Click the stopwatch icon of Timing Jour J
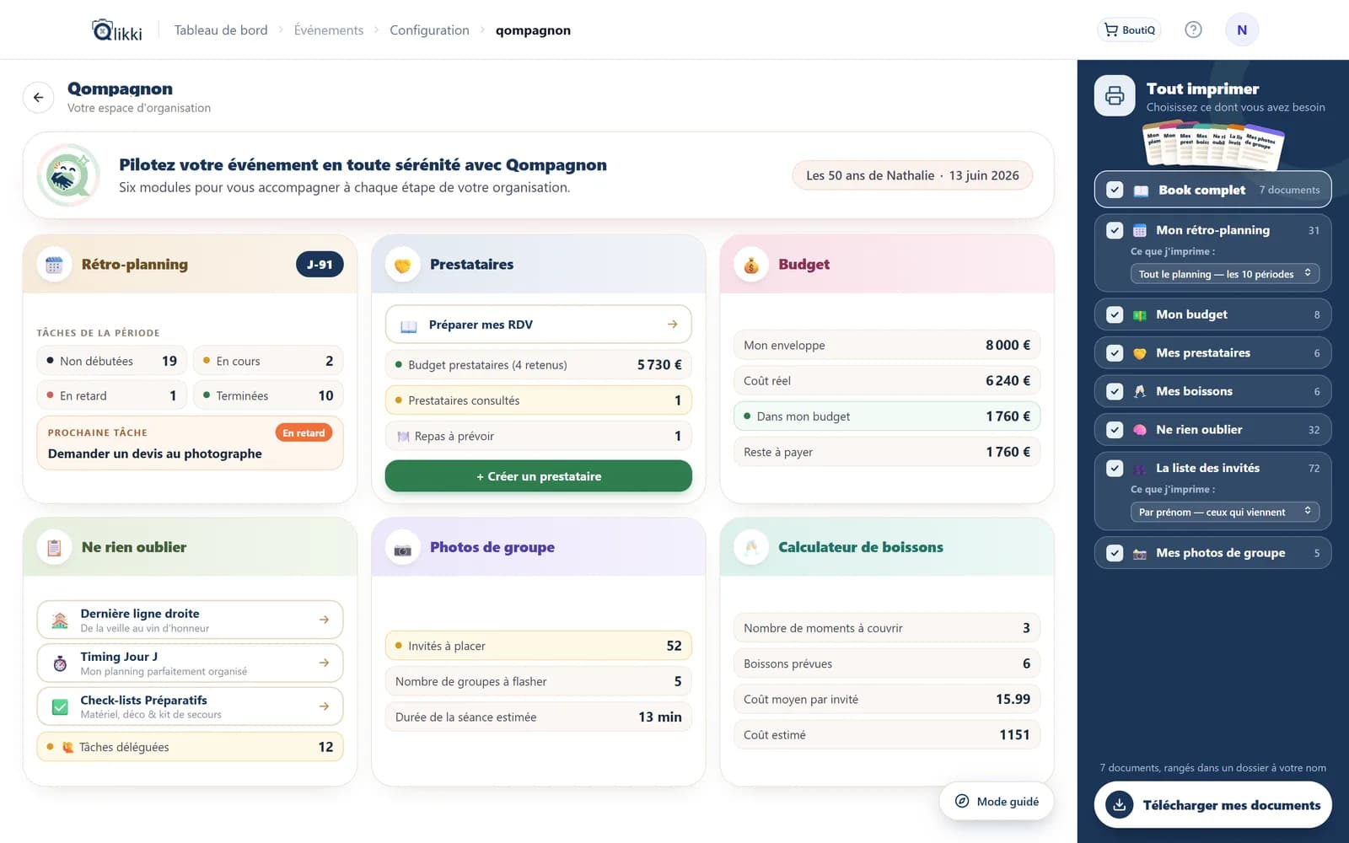Viewport: 1349px width, 843px height. (60, 663)
